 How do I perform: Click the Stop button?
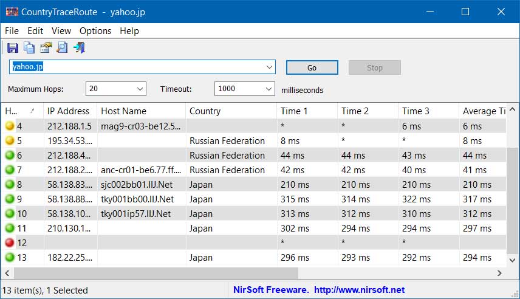[374, 67]
